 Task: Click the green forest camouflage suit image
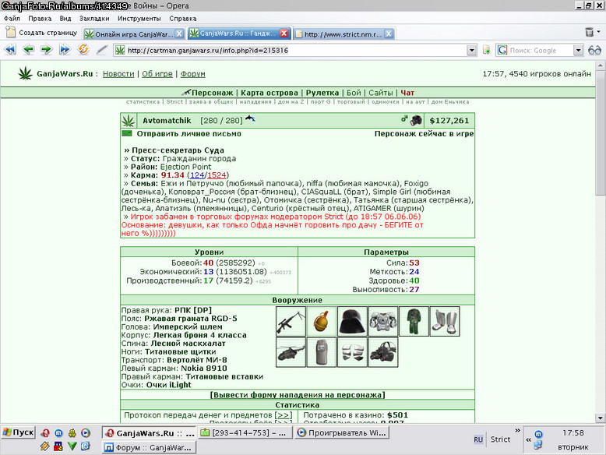414,322
